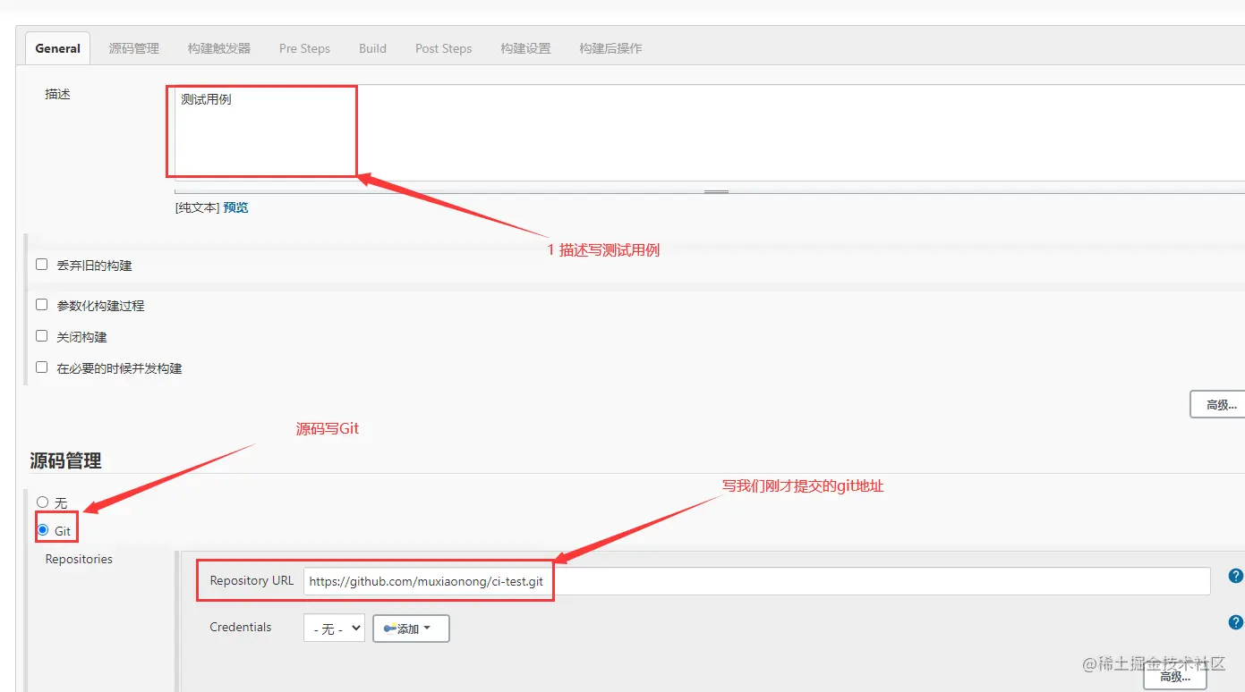1245x692 pixels.
Task: Select the Git radio button
Action: coord(42,530)
